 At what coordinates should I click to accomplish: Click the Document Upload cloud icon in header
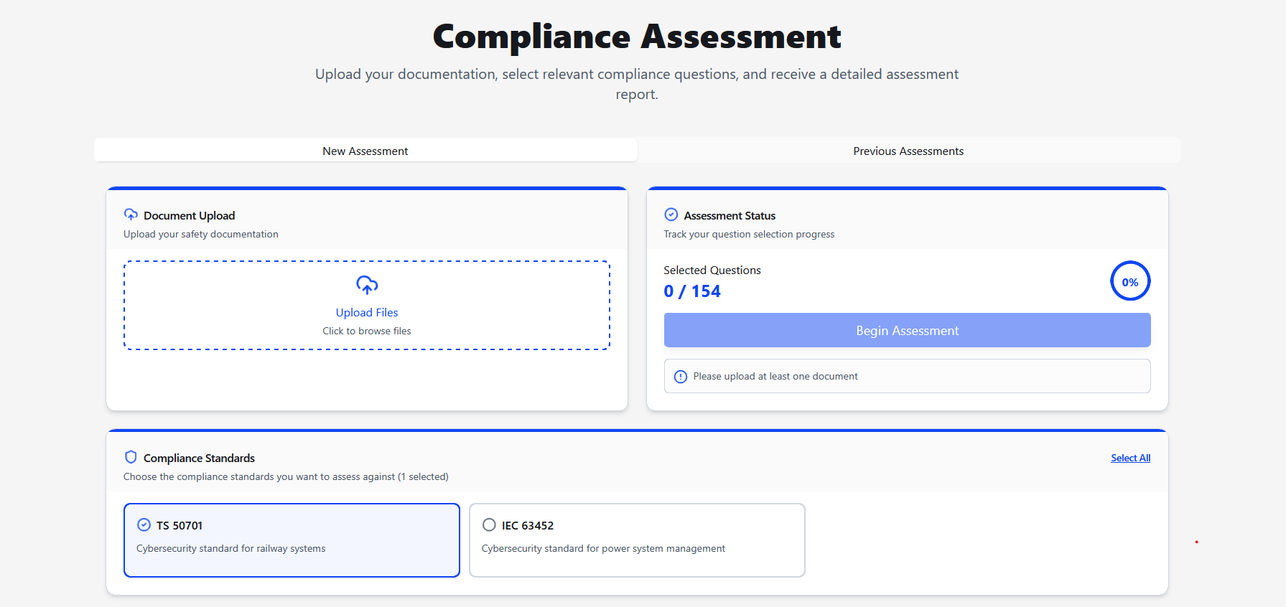[131, 215]
